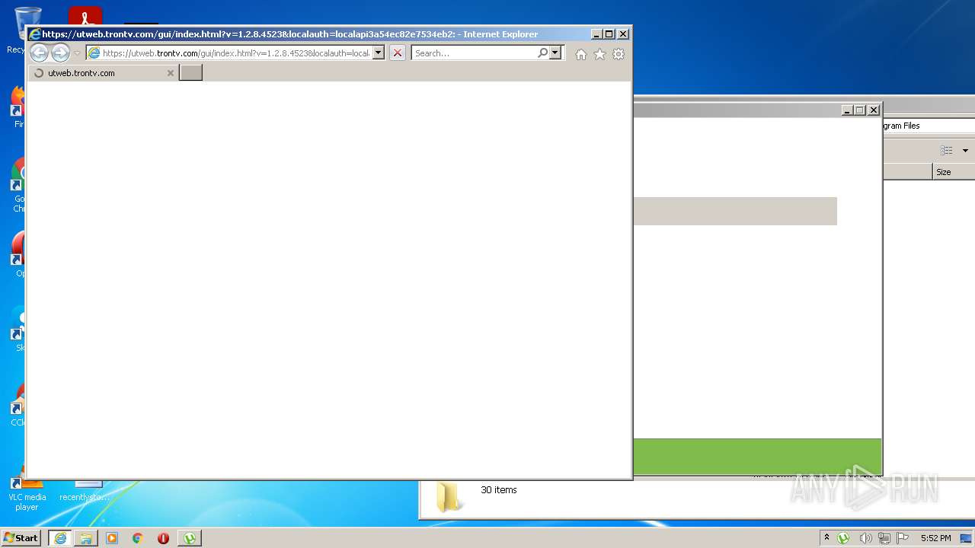Image resolution: width=975 pixels, height=548 pixels.
Task: Select the recentlysto... desktop file
Action: 84,491
